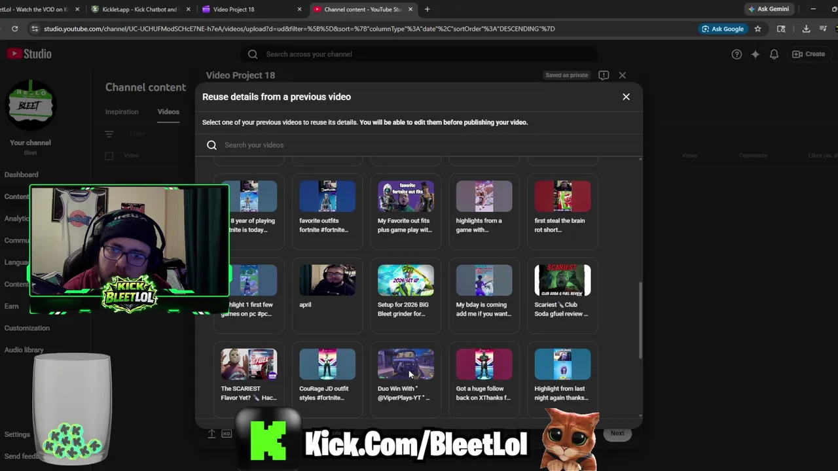Click Next button in upload dialog
The width and height of the screenshot is (838, 471).
(617, 433)
